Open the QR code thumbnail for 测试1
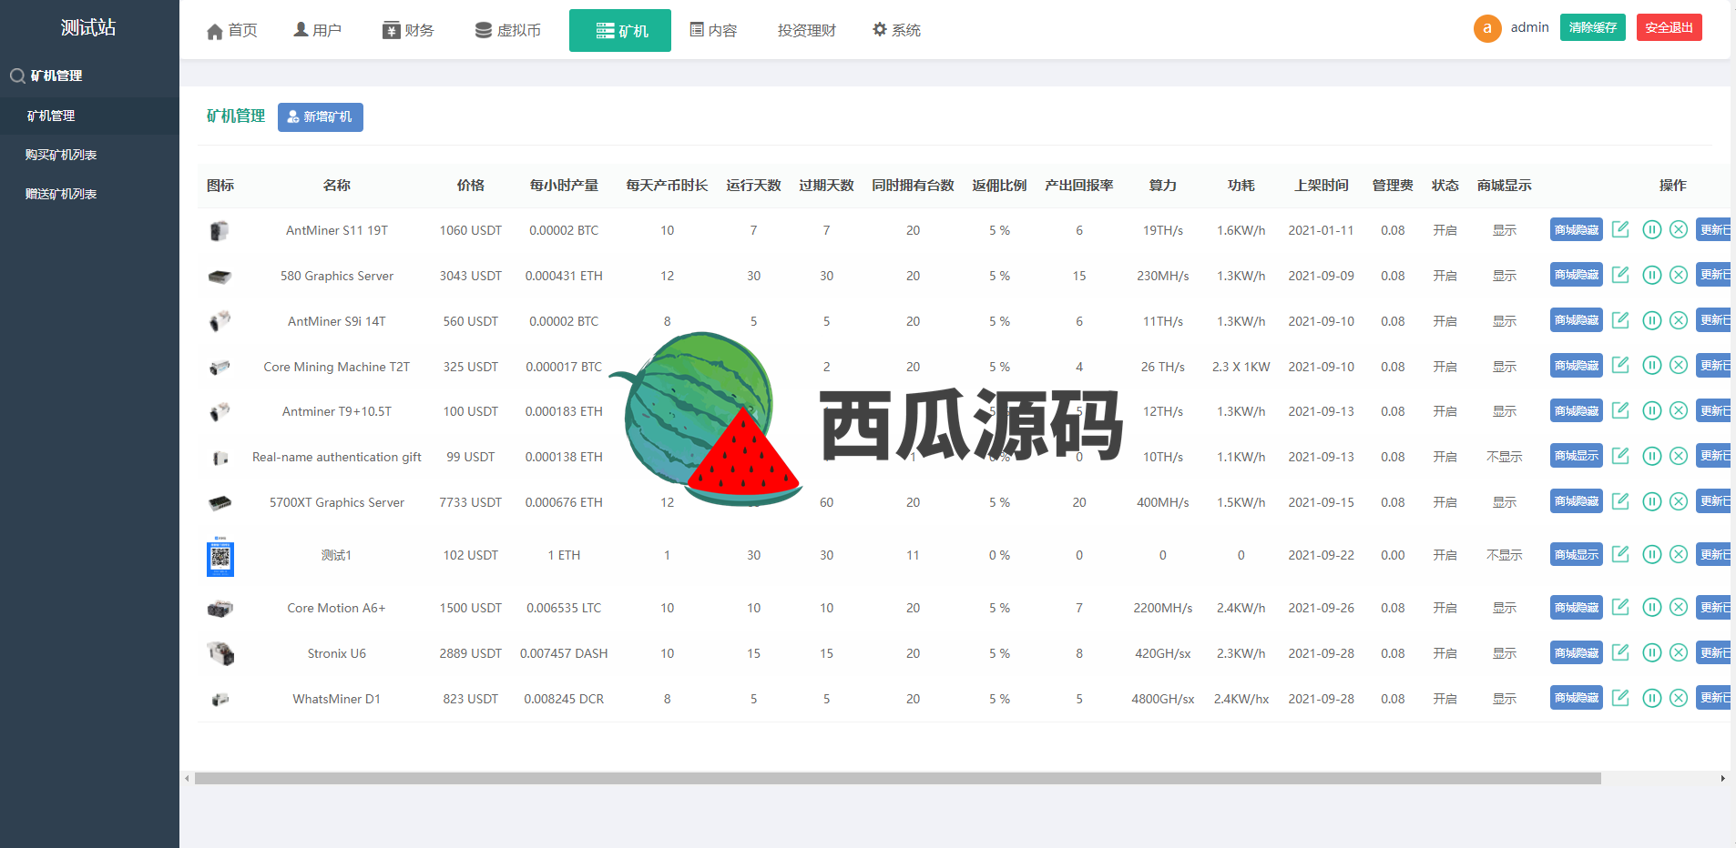This screenshot has width=1736, height=848. (220, 558)
